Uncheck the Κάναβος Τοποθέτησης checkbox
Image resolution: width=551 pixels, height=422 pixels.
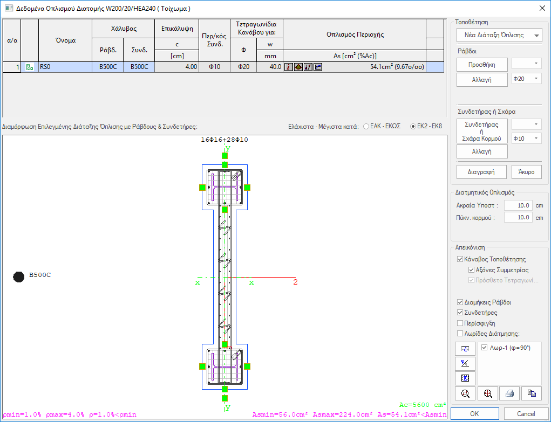pyautogui.click(x=460, y=259)
